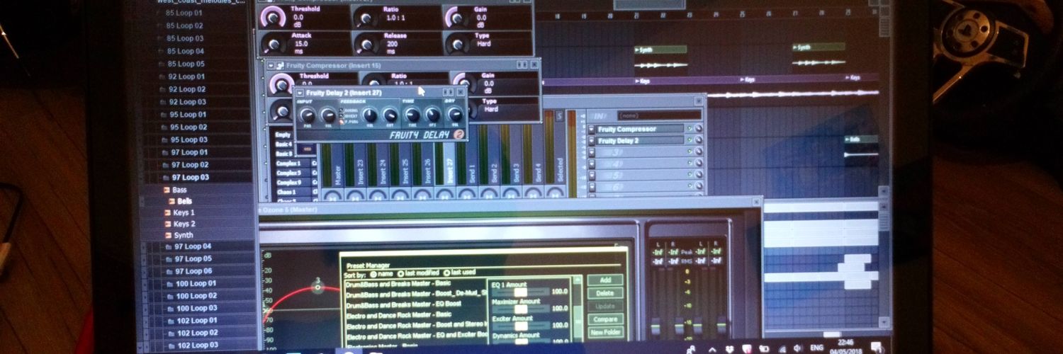Select the Bass audio file in browser
The width and height of the screenshot is (1063, 354).
(175, 190)
